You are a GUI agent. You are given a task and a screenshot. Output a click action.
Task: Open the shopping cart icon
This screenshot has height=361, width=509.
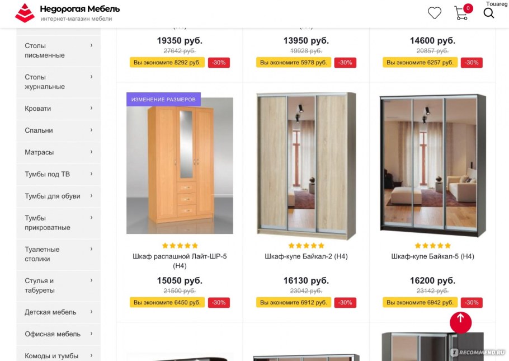click(461, 13)
